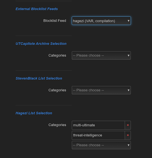Click the Blocklist Feed field label
Screen dimensions: 152x158
pos(55,21)
